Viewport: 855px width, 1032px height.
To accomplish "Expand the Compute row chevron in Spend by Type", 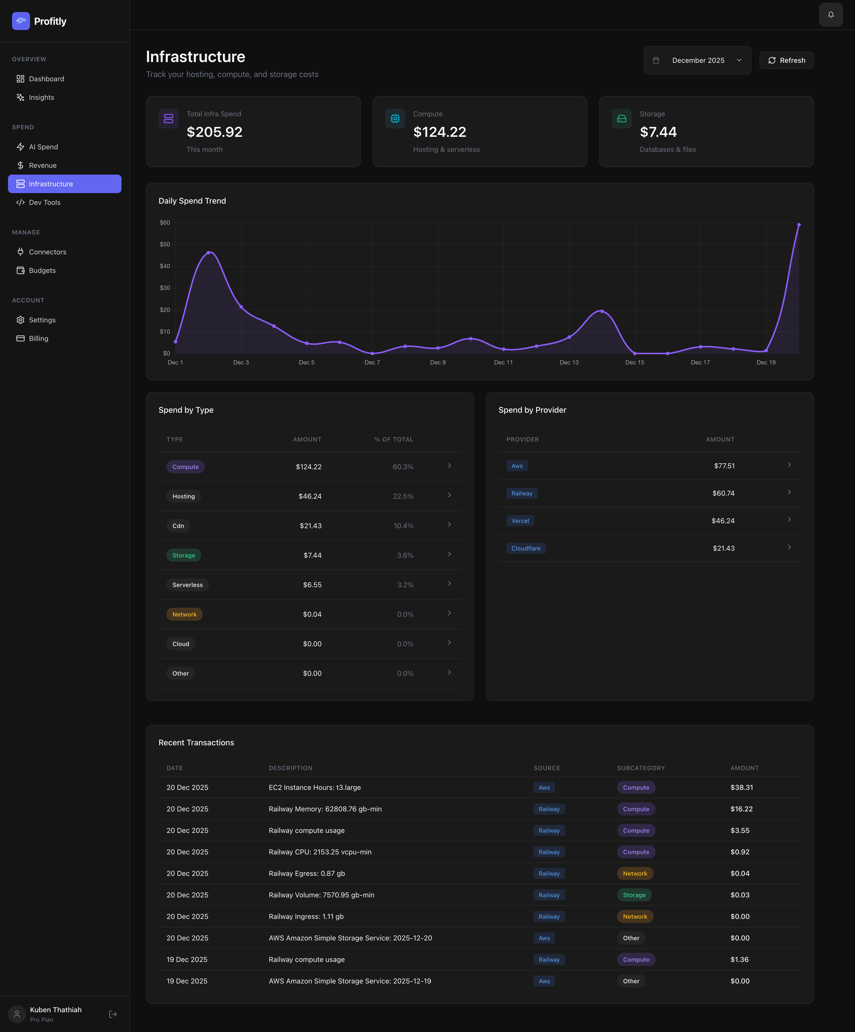I will point(449,465).
